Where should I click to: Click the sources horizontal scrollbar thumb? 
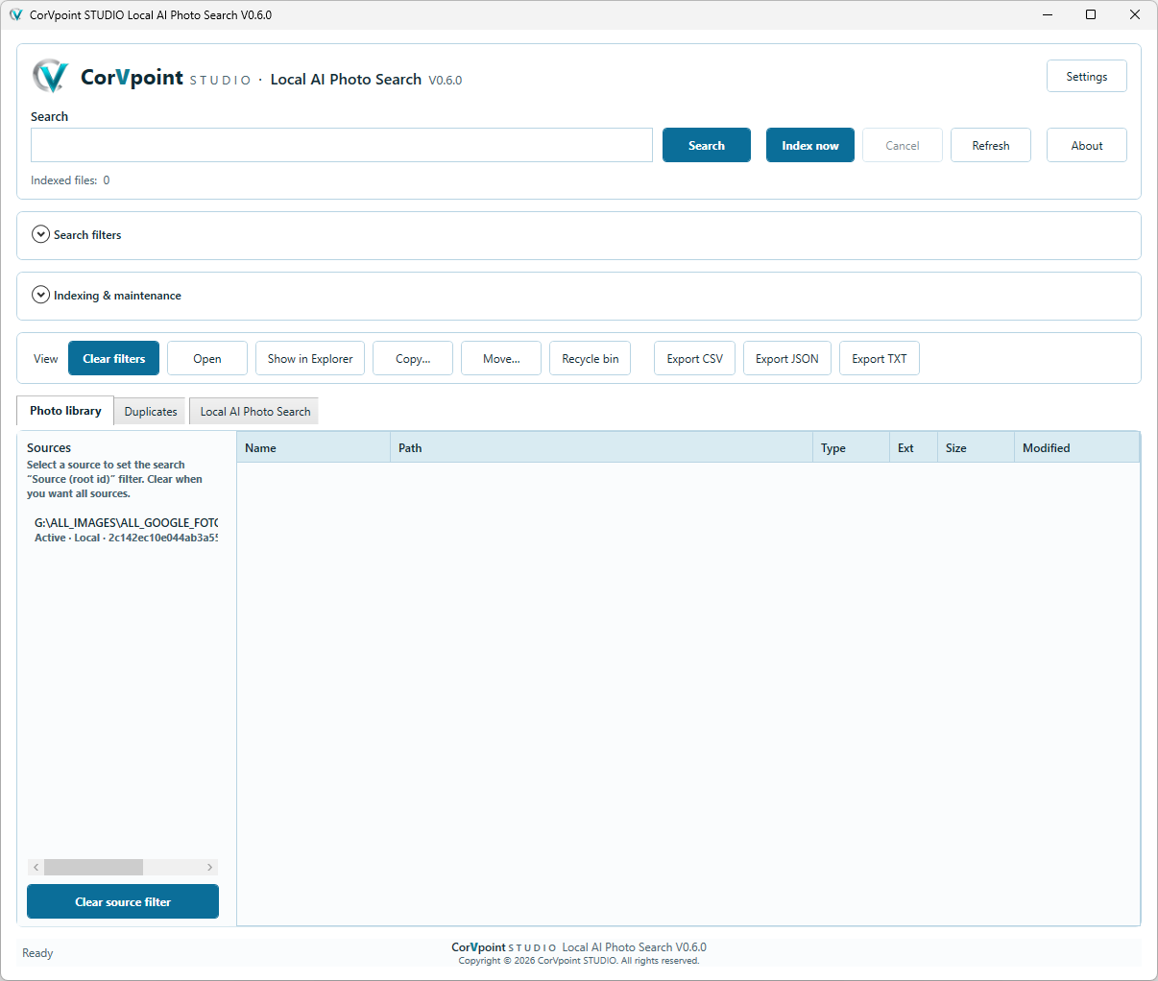[93, 867]
